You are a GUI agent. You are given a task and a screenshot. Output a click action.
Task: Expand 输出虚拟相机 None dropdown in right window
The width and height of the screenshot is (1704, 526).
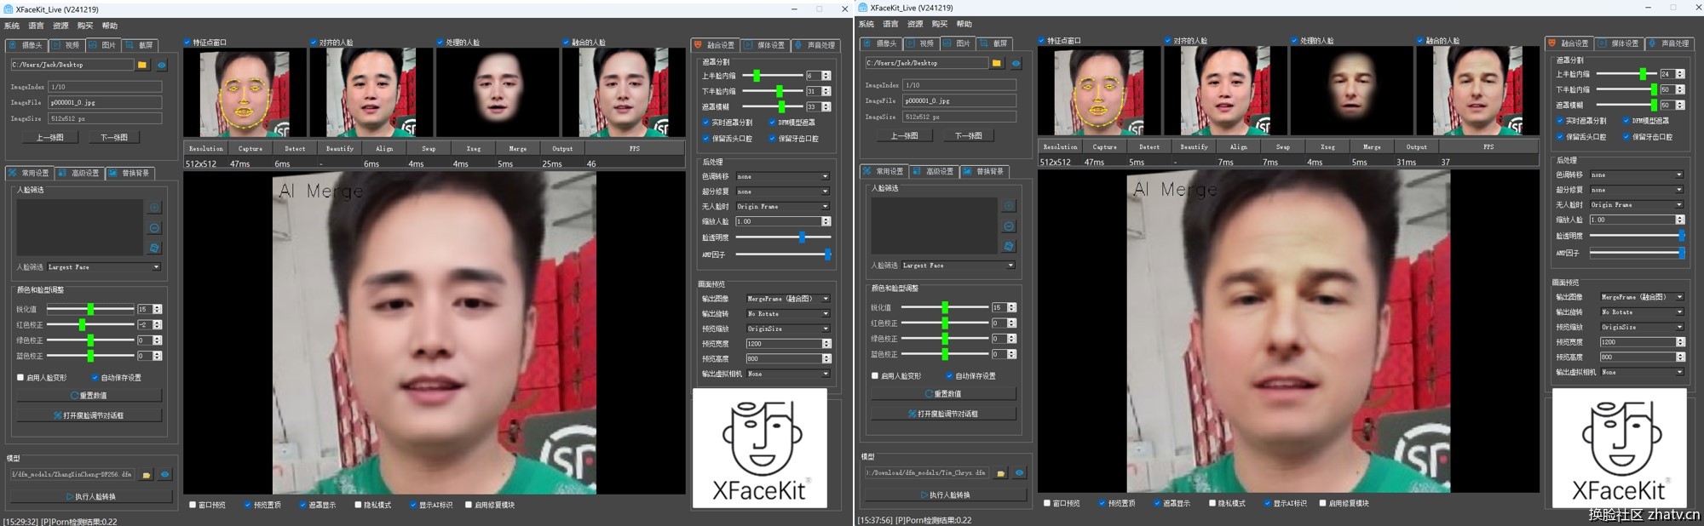point(1642,372)
